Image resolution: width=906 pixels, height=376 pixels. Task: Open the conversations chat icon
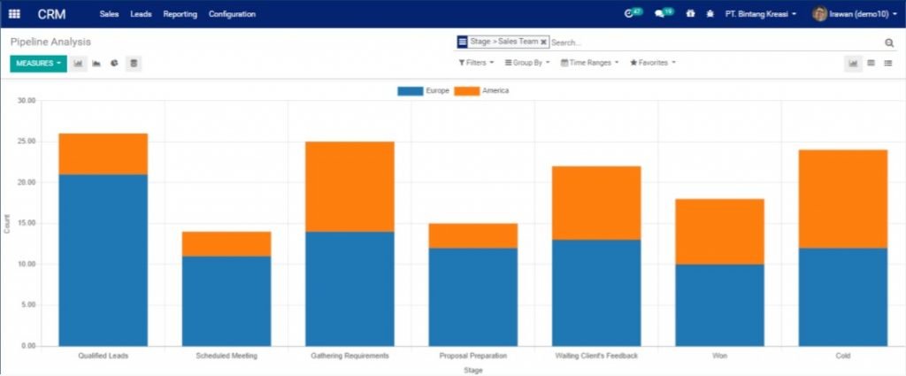click(x=660, y=14)
